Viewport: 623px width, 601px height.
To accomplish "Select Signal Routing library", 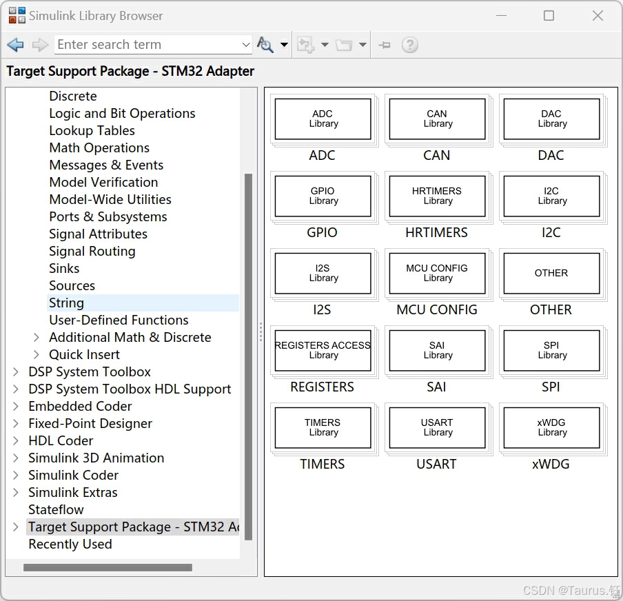I will 92,251.
